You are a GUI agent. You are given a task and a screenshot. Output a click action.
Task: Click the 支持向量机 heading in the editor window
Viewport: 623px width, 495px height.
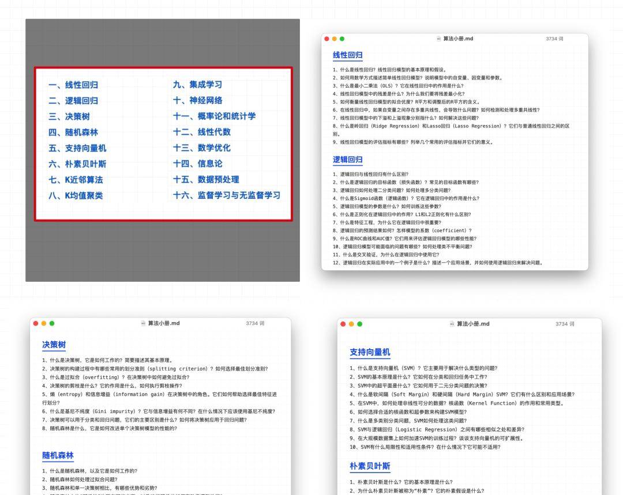[x=370, y=352]
